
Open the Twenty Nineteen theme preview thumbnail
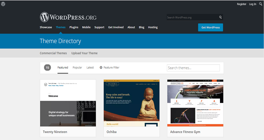pyautogui.click(x=68, y=103)
